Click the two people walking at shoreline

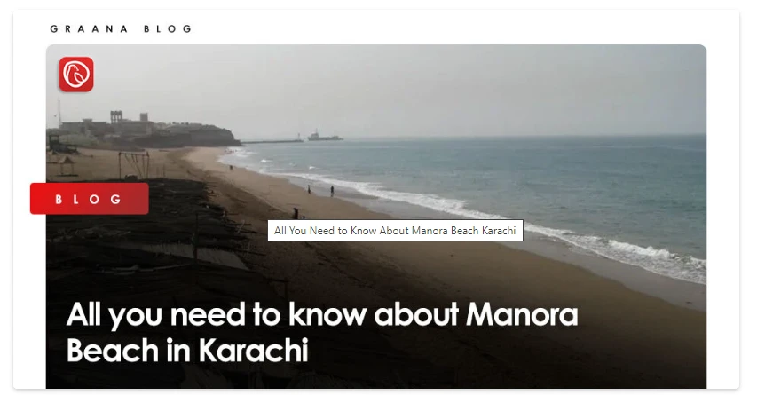pyautogui.click(x=320, y=190)
